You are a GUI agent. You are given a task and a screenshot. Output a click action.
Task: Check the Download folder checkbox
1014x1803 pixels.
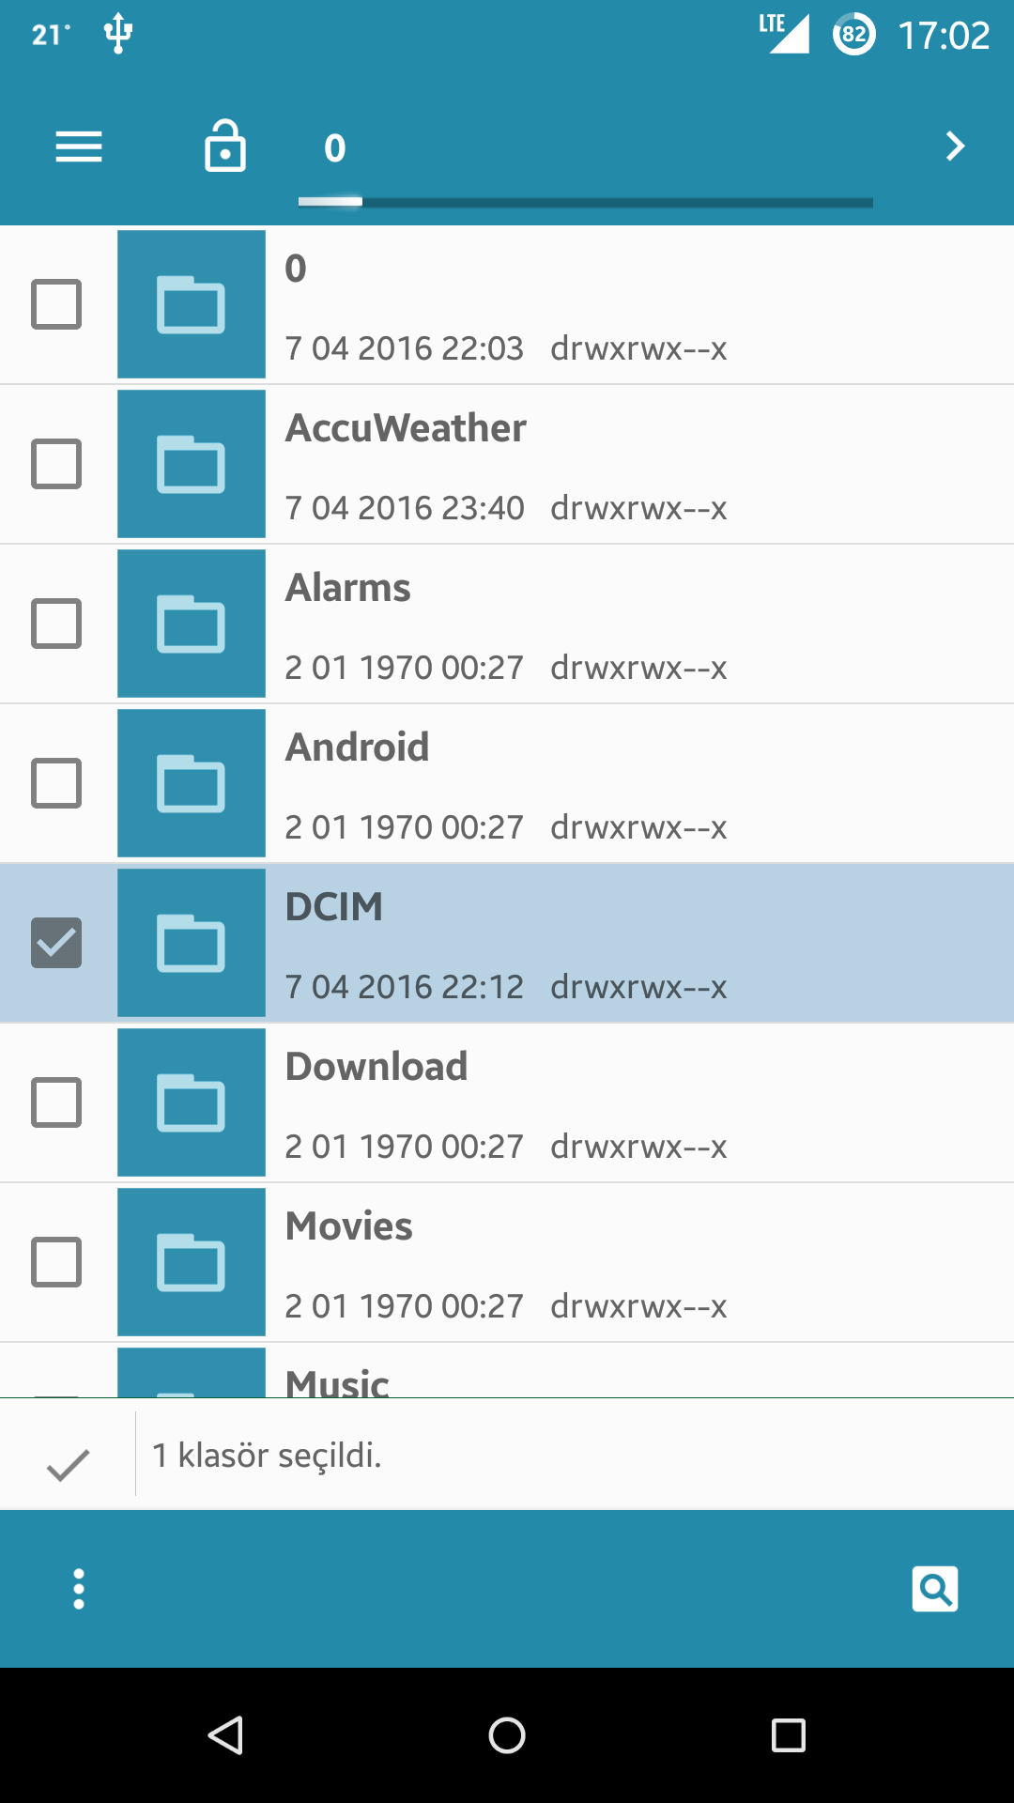click(56, 1102)
